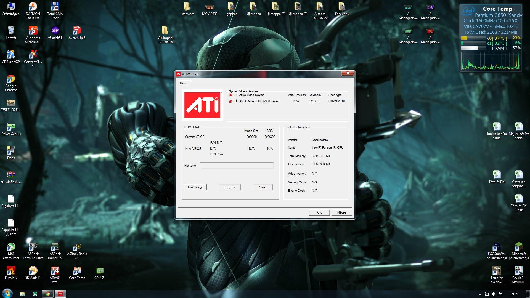The width and height of the screenshot is (530, 298).
Task: Open Terrorist Takedown shortcut
Action: click(x=497, y=275)
